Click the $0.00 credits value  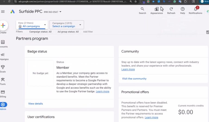(186, 112)
